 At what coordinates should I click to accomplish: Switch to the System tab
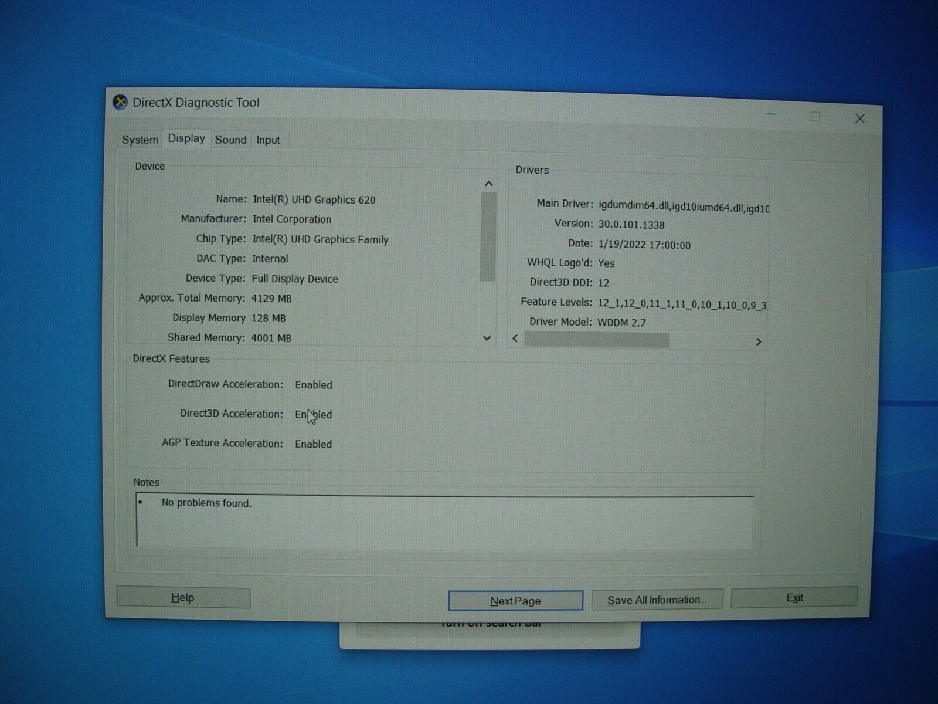tap(140, 140)
